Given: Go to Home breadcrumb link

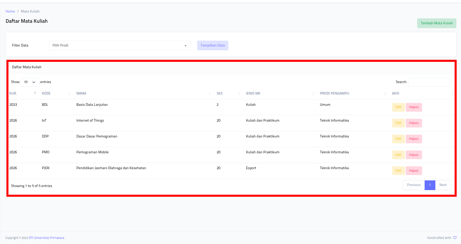Looking at the screenshot, I should coord(10,11).
